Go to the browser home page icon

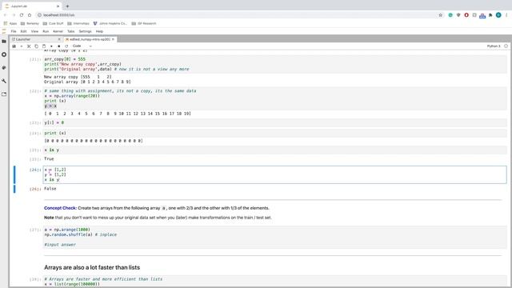pos(30,15)
